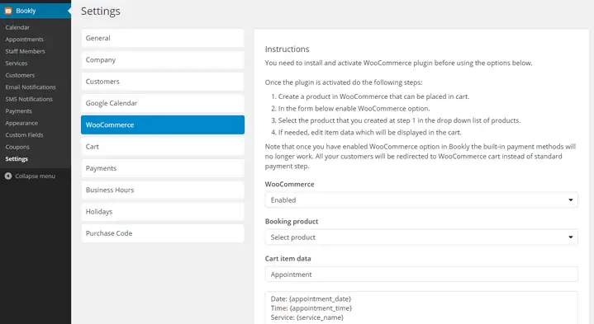
Task: Open the Purchase Code tab
Action: point(163,233)
